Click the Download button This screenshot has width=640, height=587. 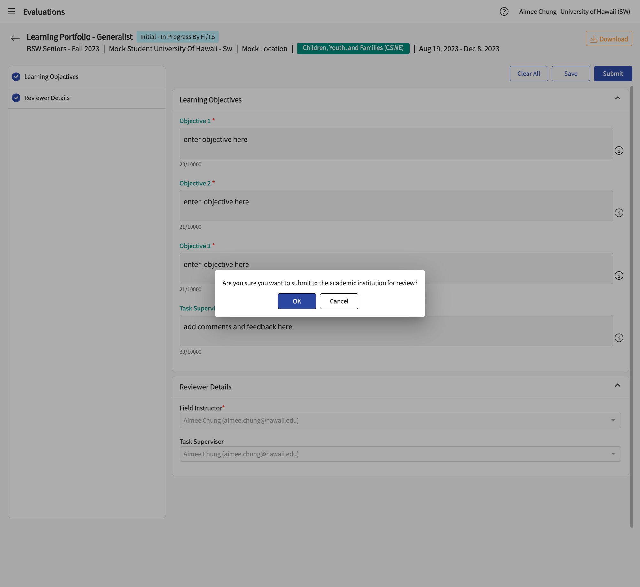point(609,39)
